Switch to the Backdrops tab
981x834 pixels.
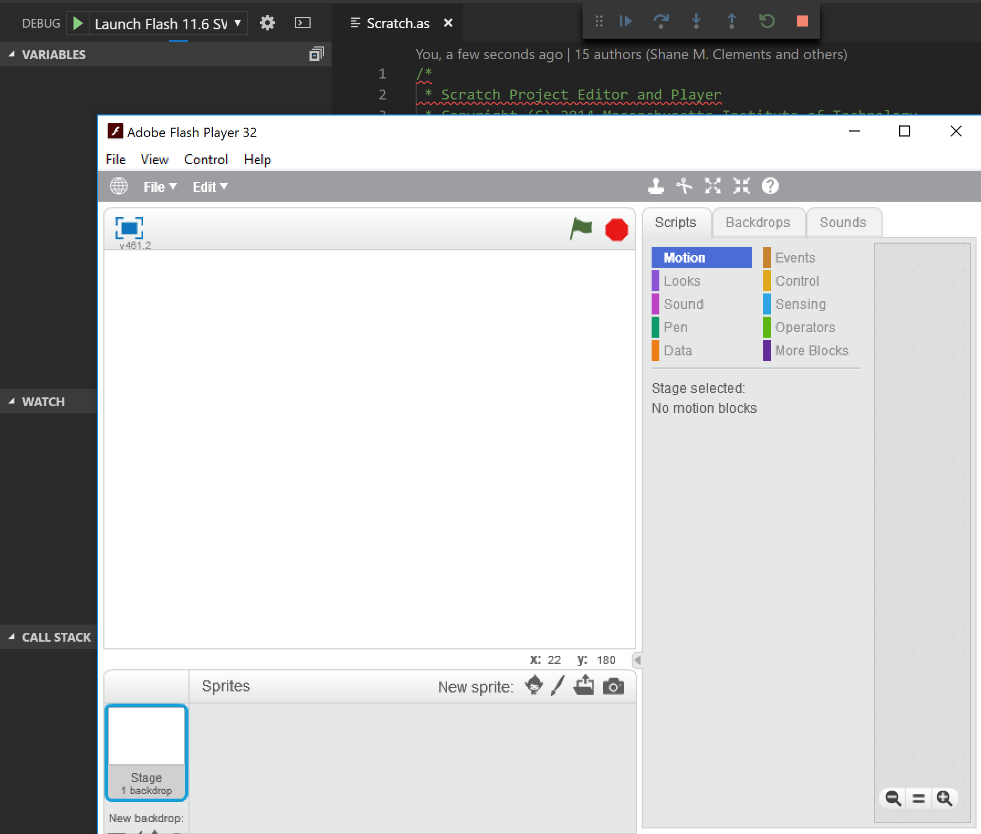click(758, 222)
